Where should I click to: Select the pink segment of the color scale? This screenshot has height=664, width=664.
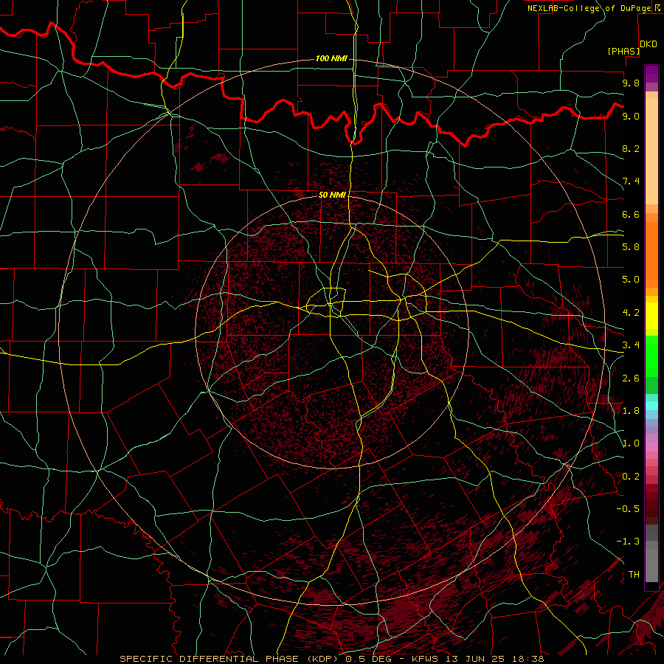651,447
